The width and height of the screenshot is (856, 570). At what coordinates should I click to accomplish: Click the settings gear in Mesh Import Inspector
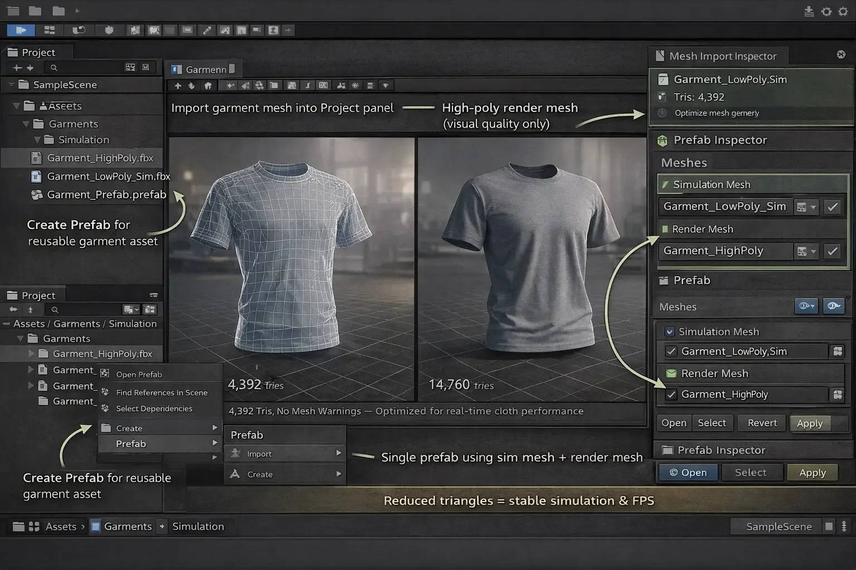(x=840, y=55)
